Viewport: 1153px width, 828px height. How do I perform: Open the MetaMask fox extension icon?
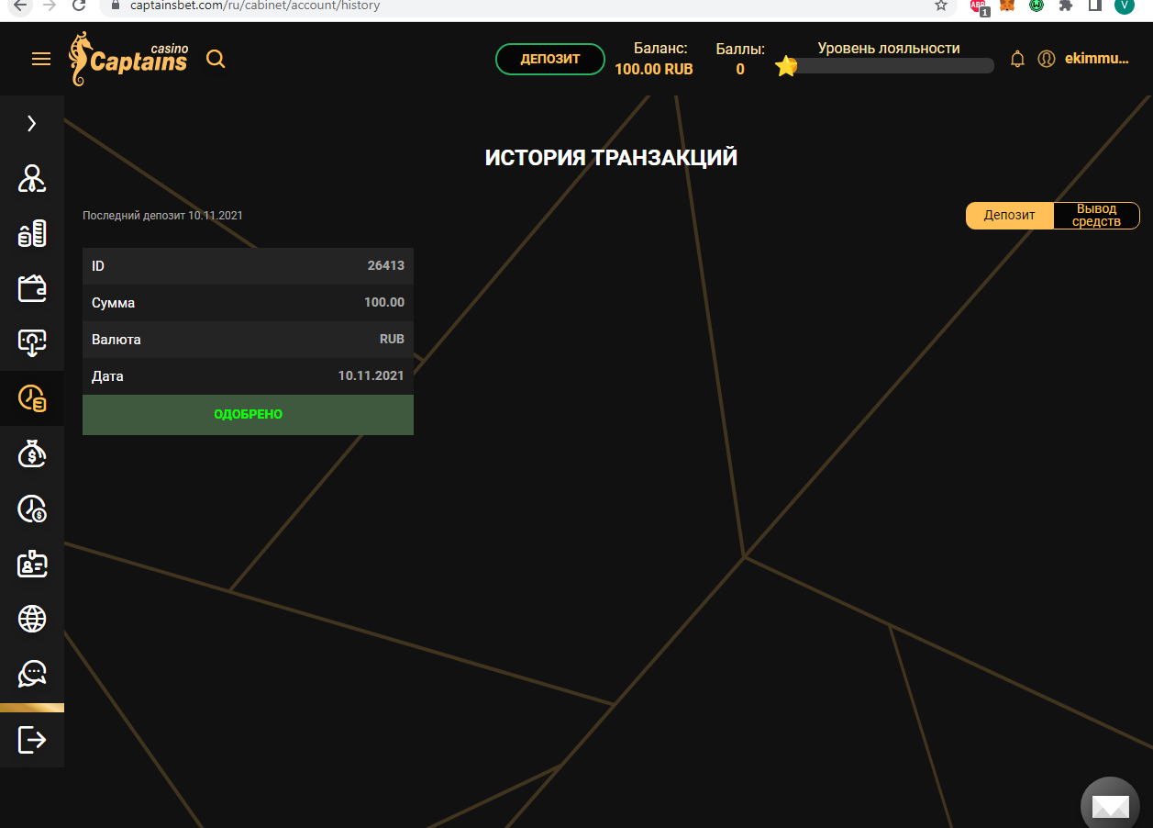(x=1007, y=6)
